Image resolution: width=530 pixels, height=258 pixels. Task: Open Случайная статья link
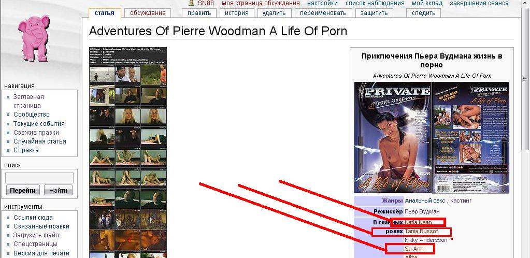(x=40, y=141)
